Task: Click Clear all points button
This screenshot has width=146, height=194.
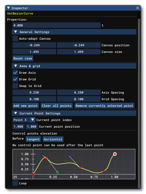Action: point(57,106)
